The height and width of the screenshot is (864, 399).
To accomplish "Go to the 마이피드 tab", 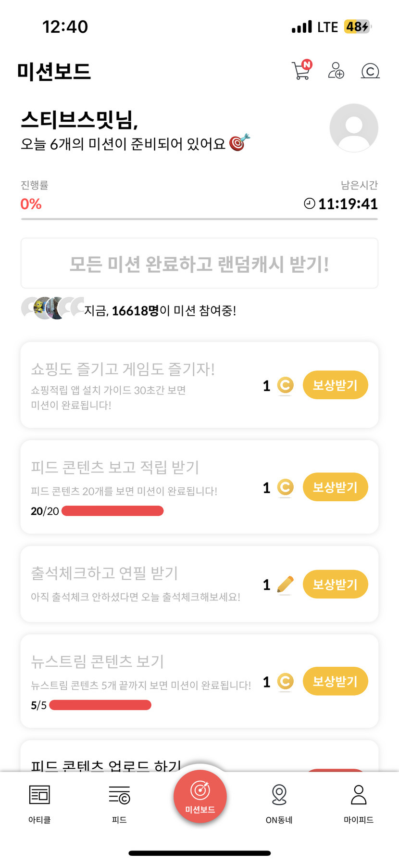I will click(x=359, y=803).
